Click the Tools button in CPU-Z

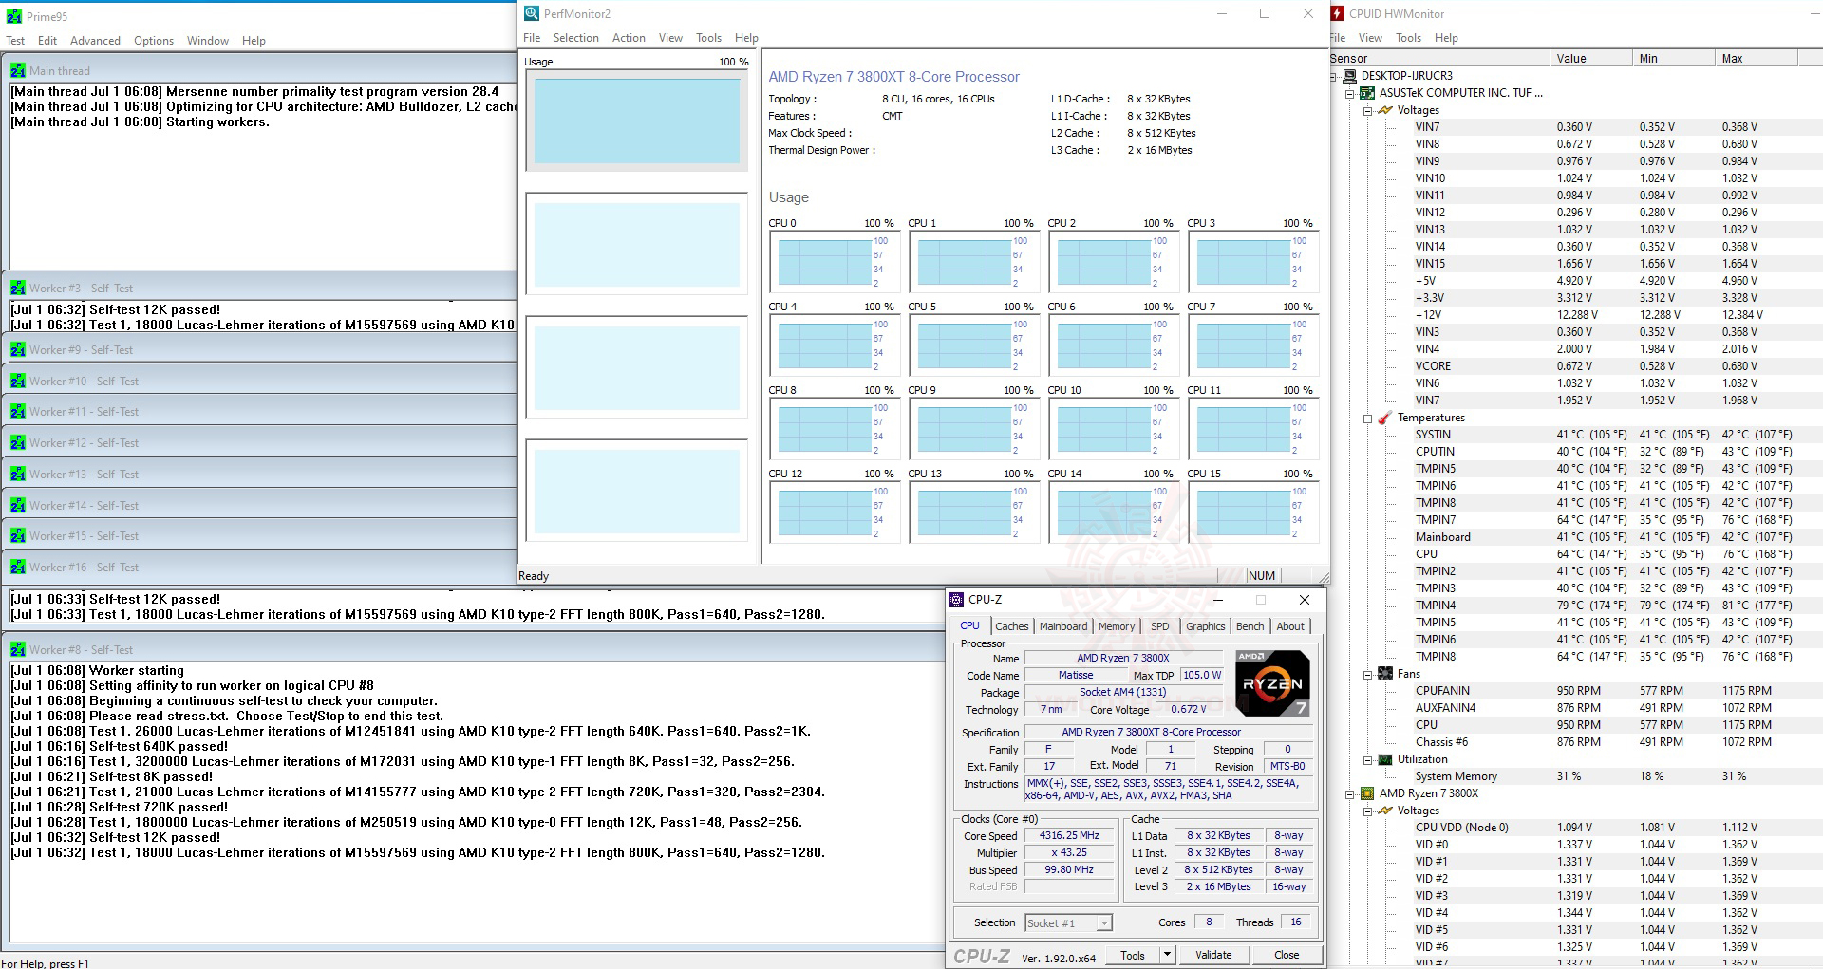1133,955
